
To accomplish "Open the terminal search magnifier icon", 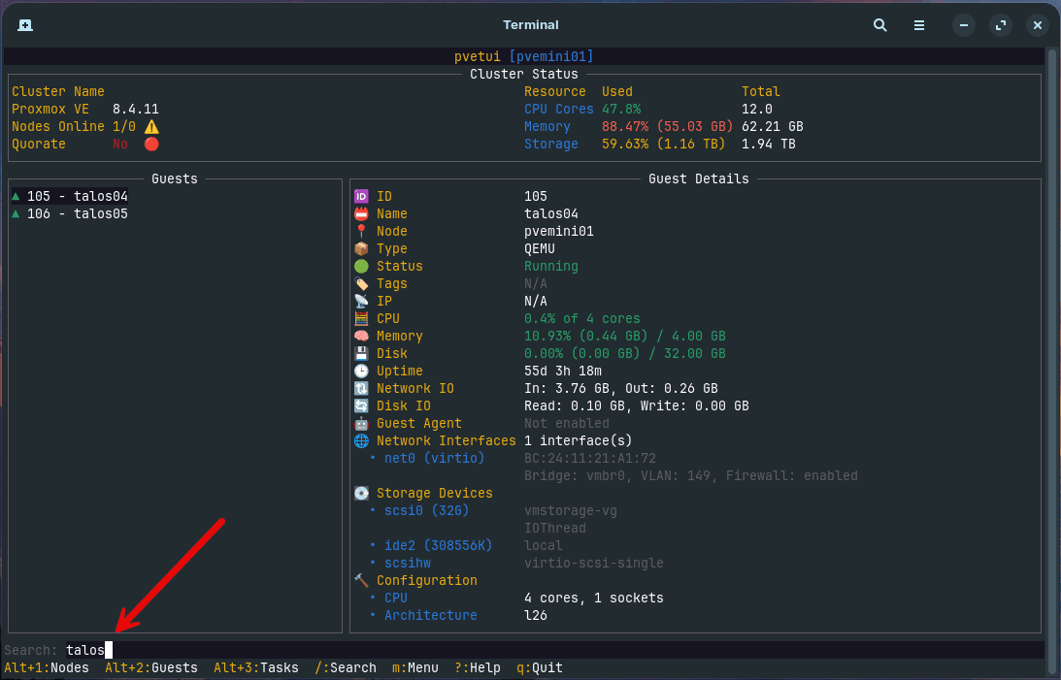I will (x=879, y=25).
